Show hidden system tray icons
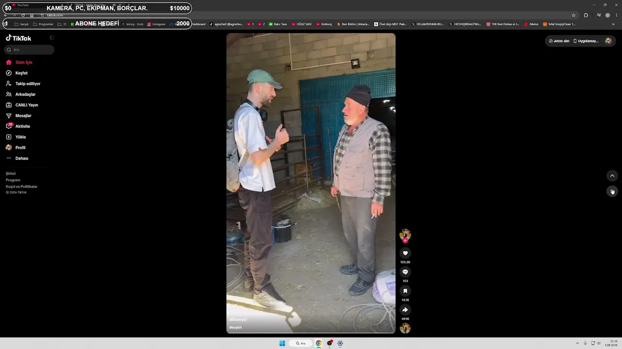The width and height of the screenshot is (622, 349). 577,343
